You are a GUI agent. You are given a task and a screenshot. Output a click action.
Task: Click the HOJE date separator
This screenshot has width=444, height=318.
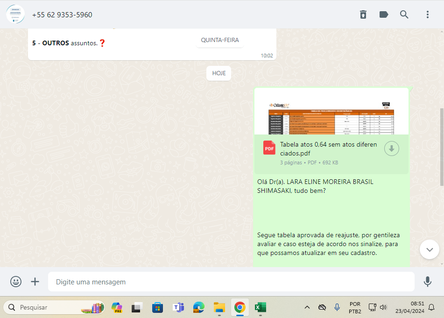[219, 73]
